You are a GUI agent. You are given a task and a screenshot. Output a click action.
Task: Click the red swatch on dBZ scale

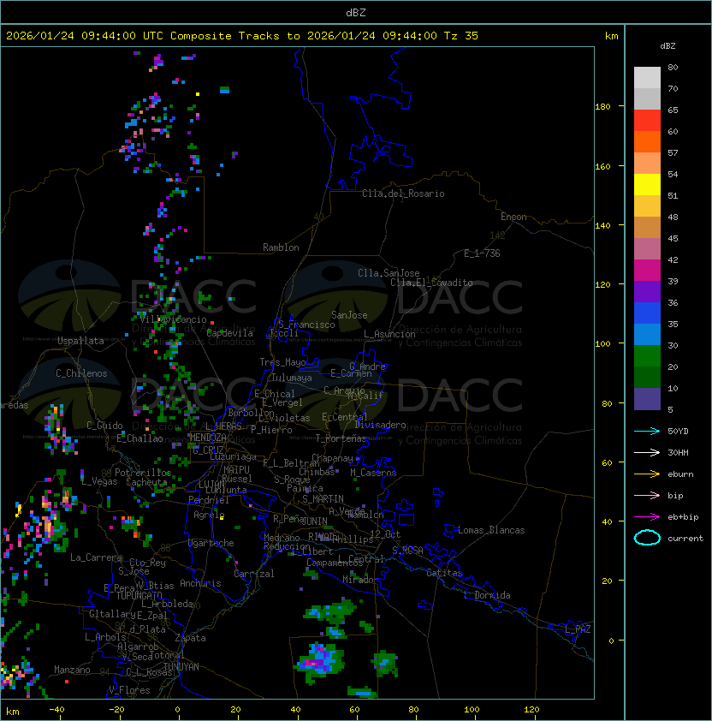647,121
